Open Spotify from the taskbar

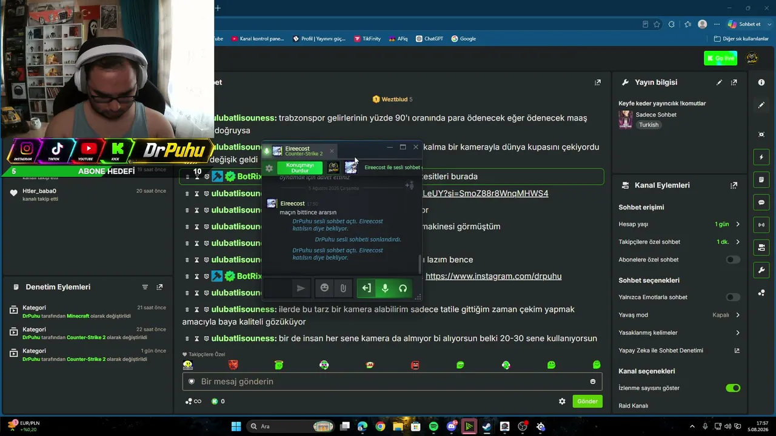433,426
